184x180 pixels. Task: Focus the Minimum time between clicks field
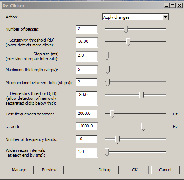pyautogui.click(x=87, y=82)
